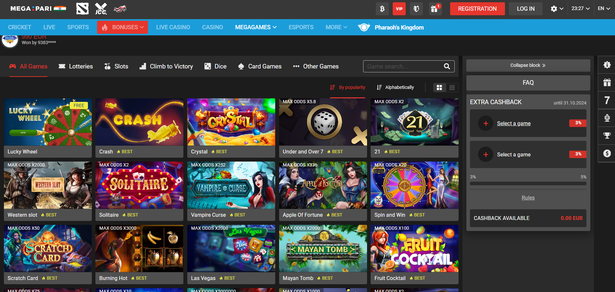Open the Spin and Win game
Image resolution: width=615 pixels, height=292 pixels.
pyautogui.click(x=414, y=185)
